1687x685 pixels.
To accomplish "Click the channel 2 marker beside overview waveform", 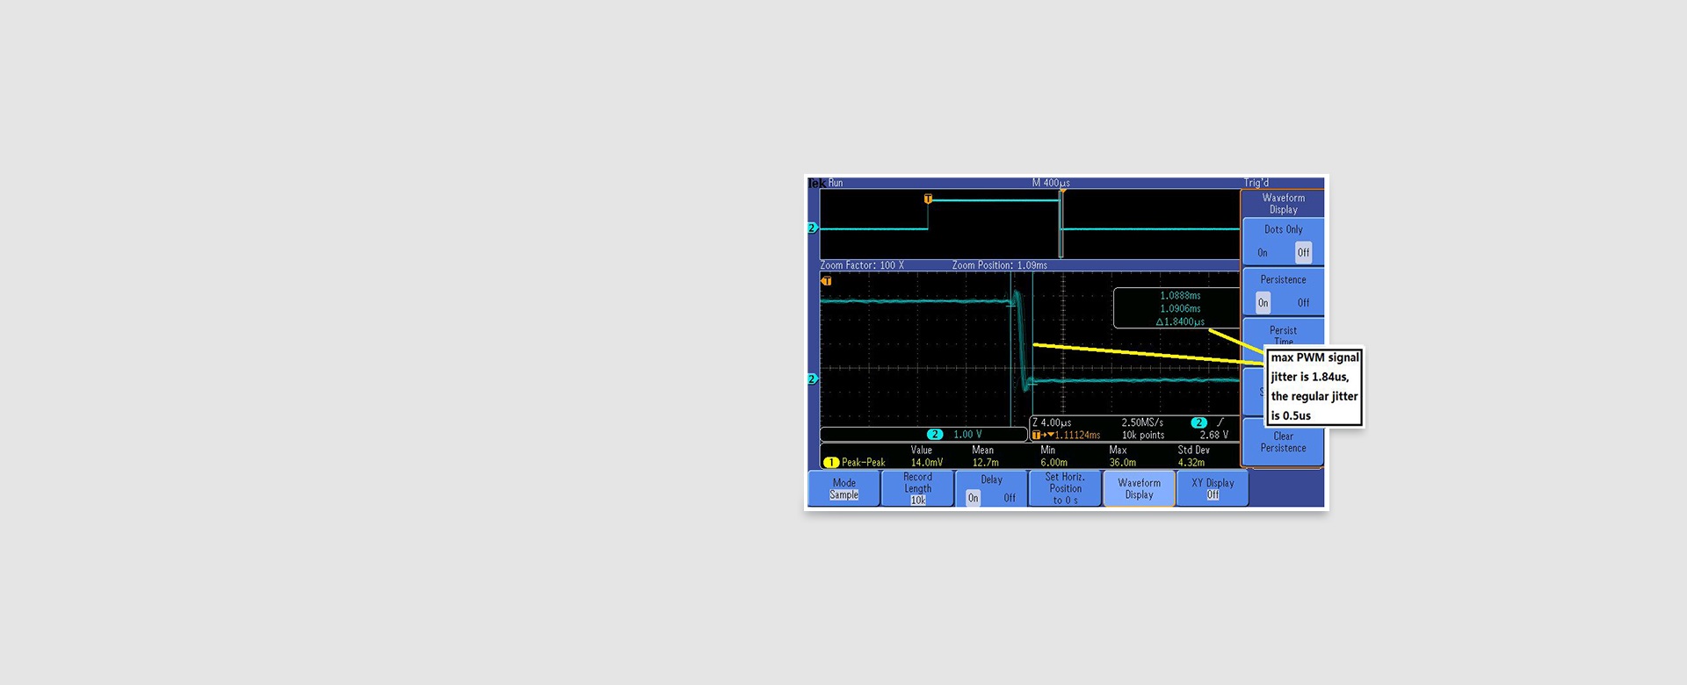I will pyautogui.click(x=812, y=227).
